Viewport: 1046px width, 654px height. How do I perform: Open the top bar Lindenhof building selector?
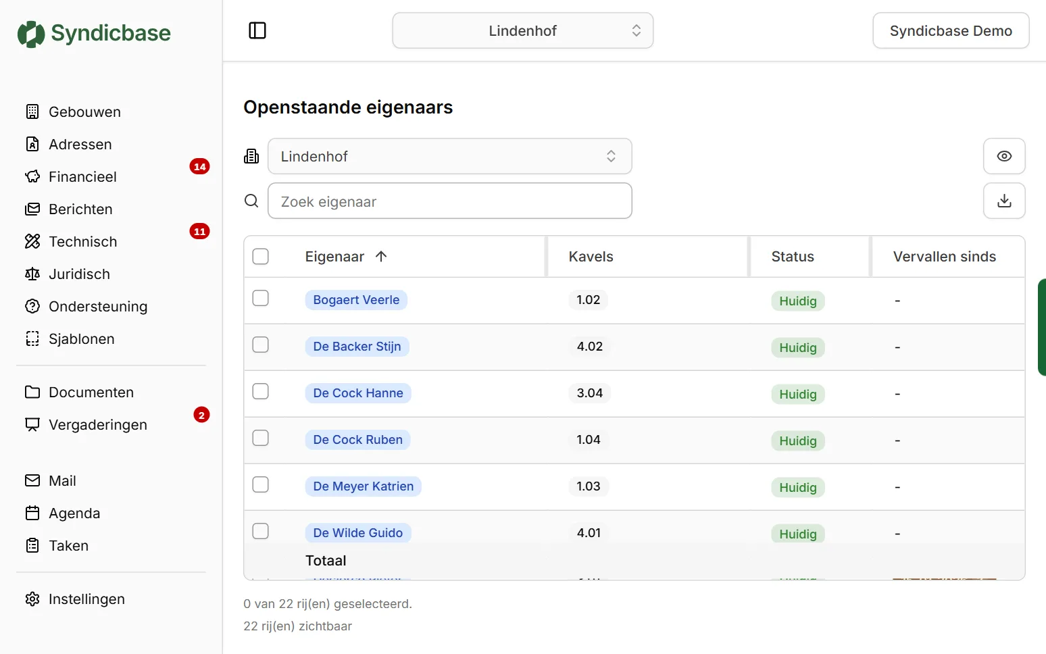pos(523,30)
